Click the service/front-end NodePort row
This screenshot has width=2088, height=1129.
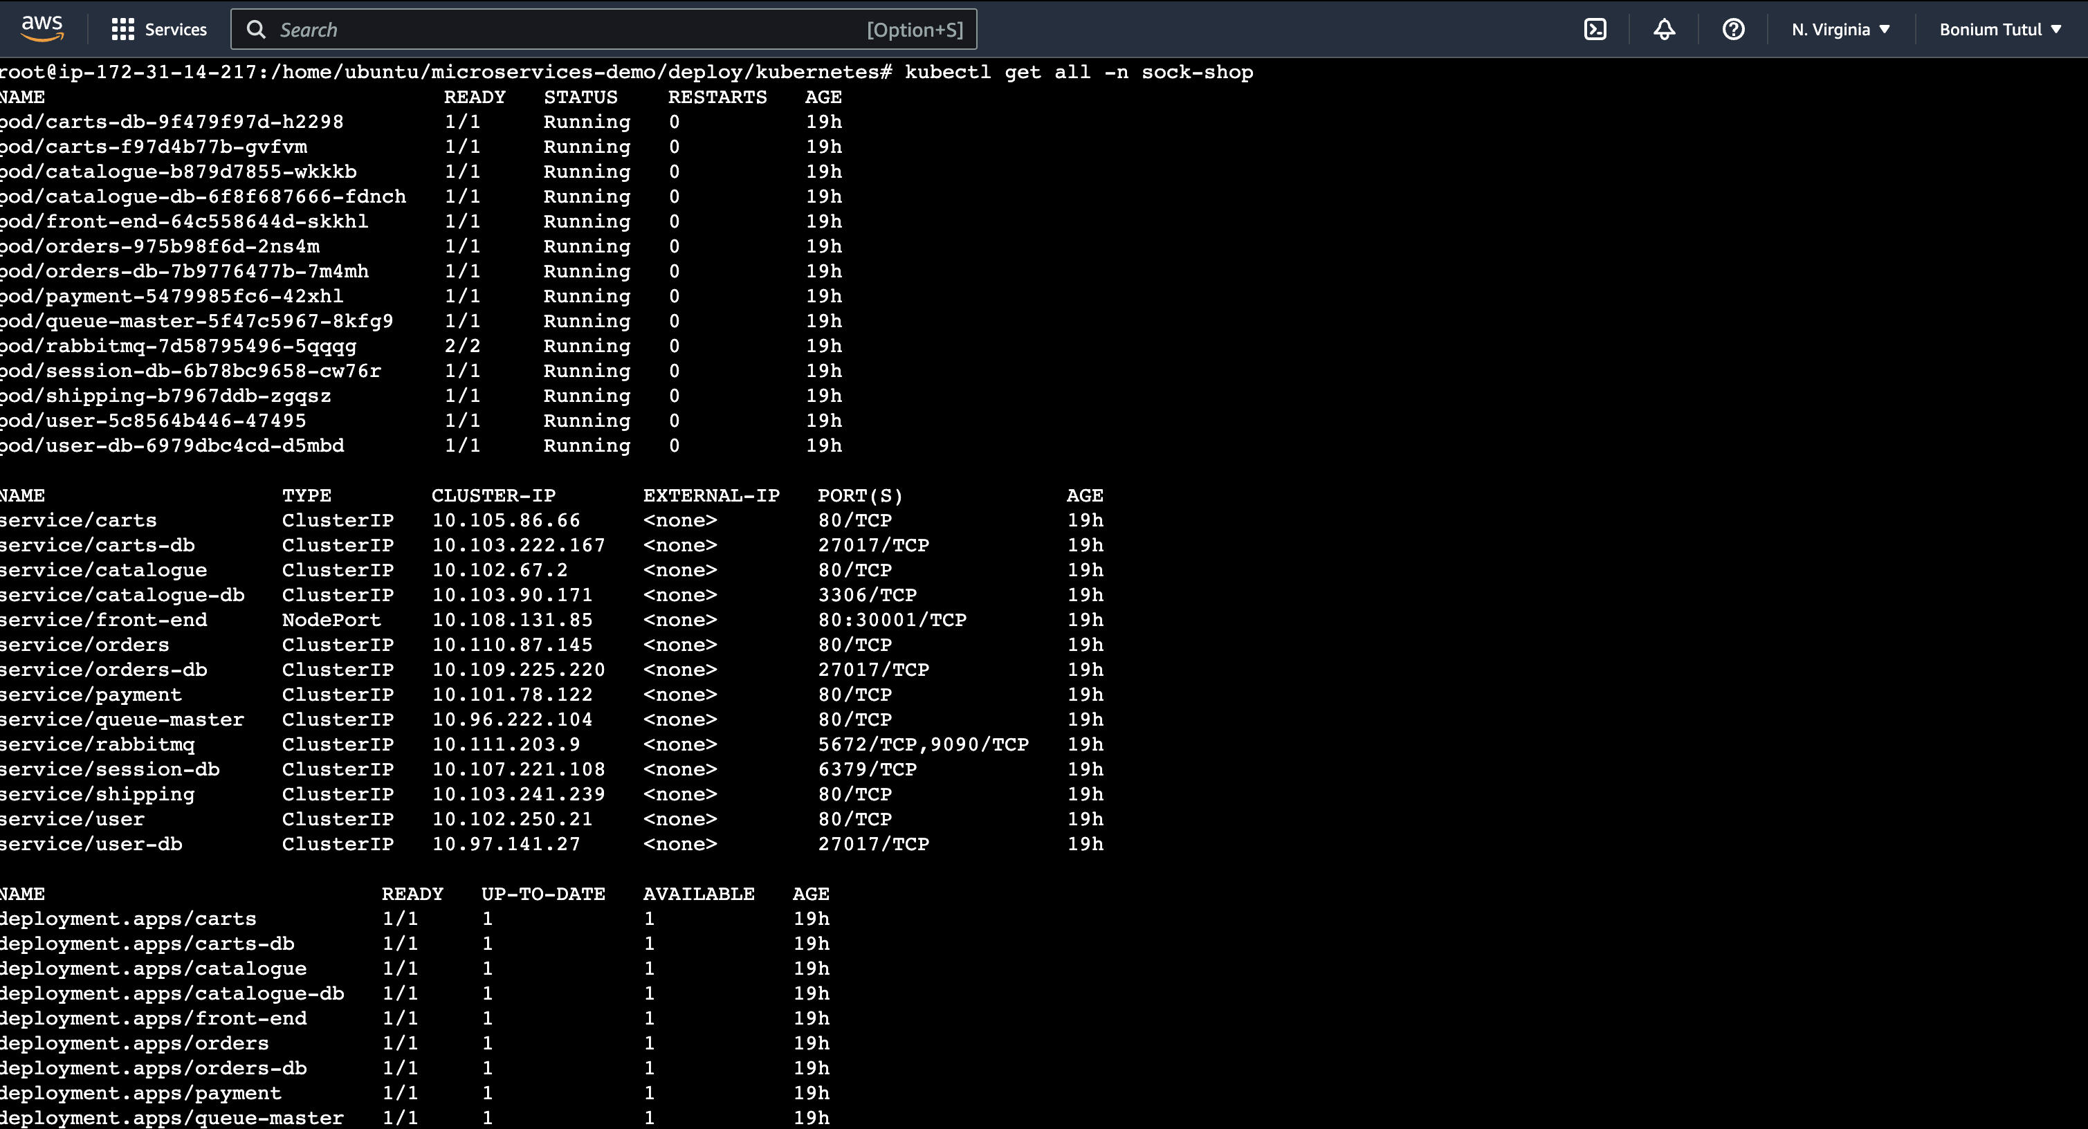click(x=104, y=619)
